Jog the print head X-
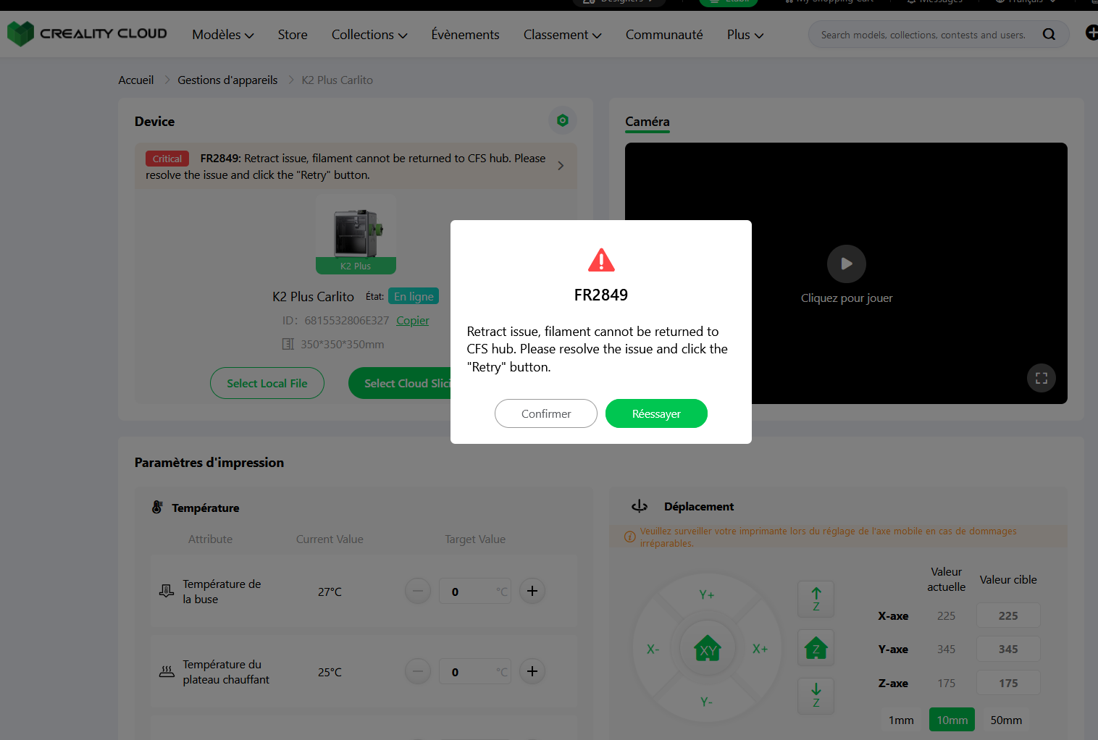Viewport: 1098px width, 740px height. point(653,649)
